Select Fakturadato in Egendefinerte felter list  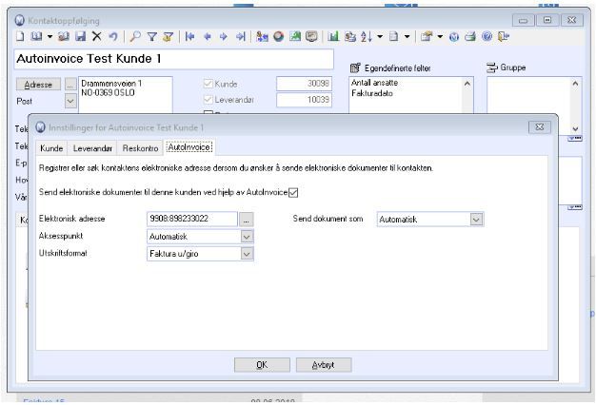(x=372, y=93)
